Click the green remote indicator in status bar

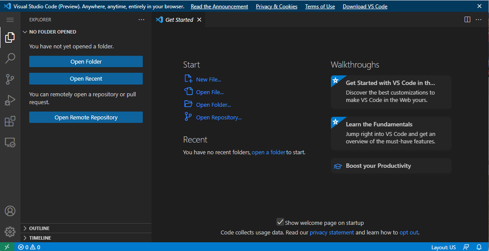[x=7, y=247]
